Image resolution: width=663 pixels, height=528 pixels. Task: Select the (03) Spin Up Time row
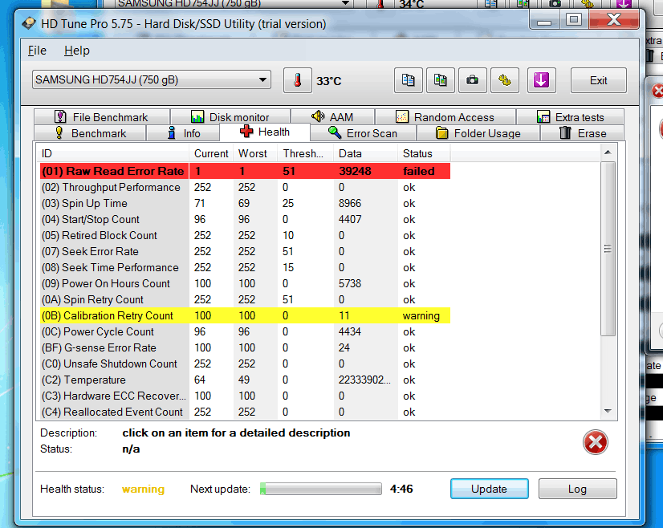pyautogui.click(x=245, y=203)
